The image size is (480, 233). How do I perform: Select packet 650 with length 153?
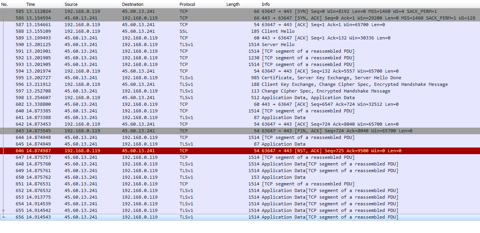click(240, 177)
